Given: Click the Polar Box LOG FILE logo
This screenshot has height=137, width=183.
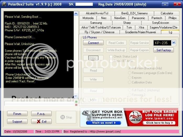Looking at the screenshot, I should tap(135, 117).
